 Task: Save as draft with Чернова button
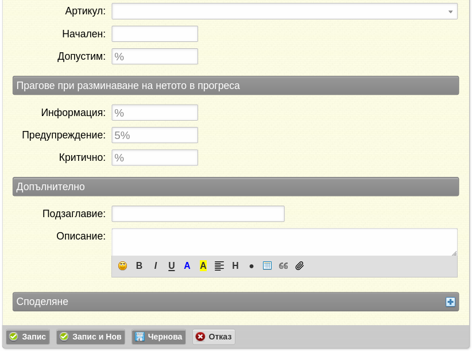(x=158, y=337)
